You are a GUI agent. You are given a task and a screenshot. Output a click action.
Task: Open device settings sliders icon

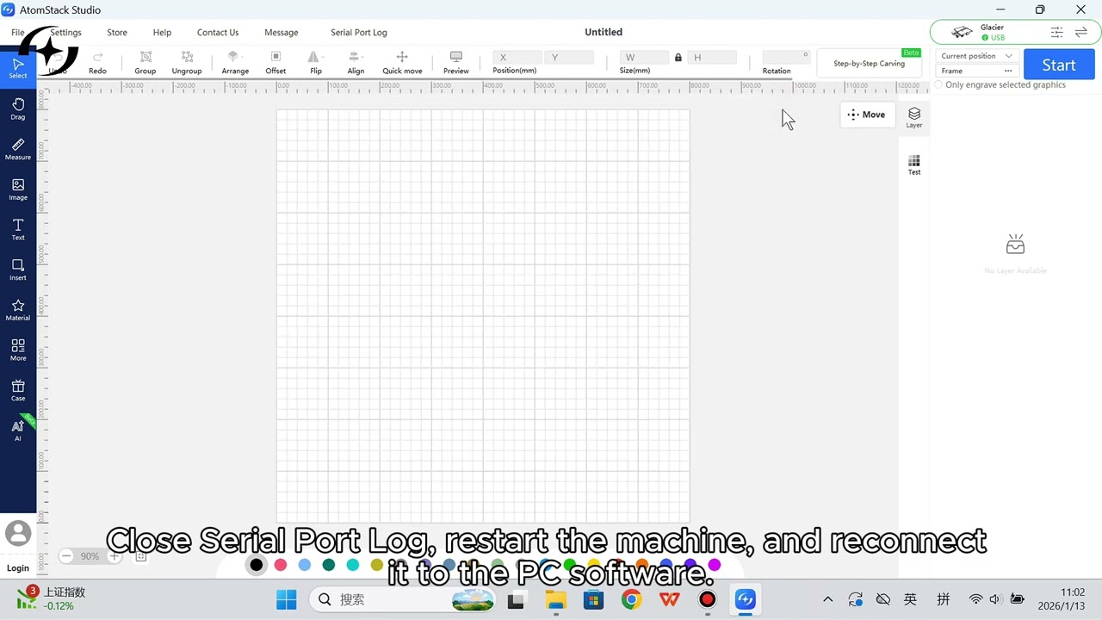pyautogui.click(x=1056, y=32)
